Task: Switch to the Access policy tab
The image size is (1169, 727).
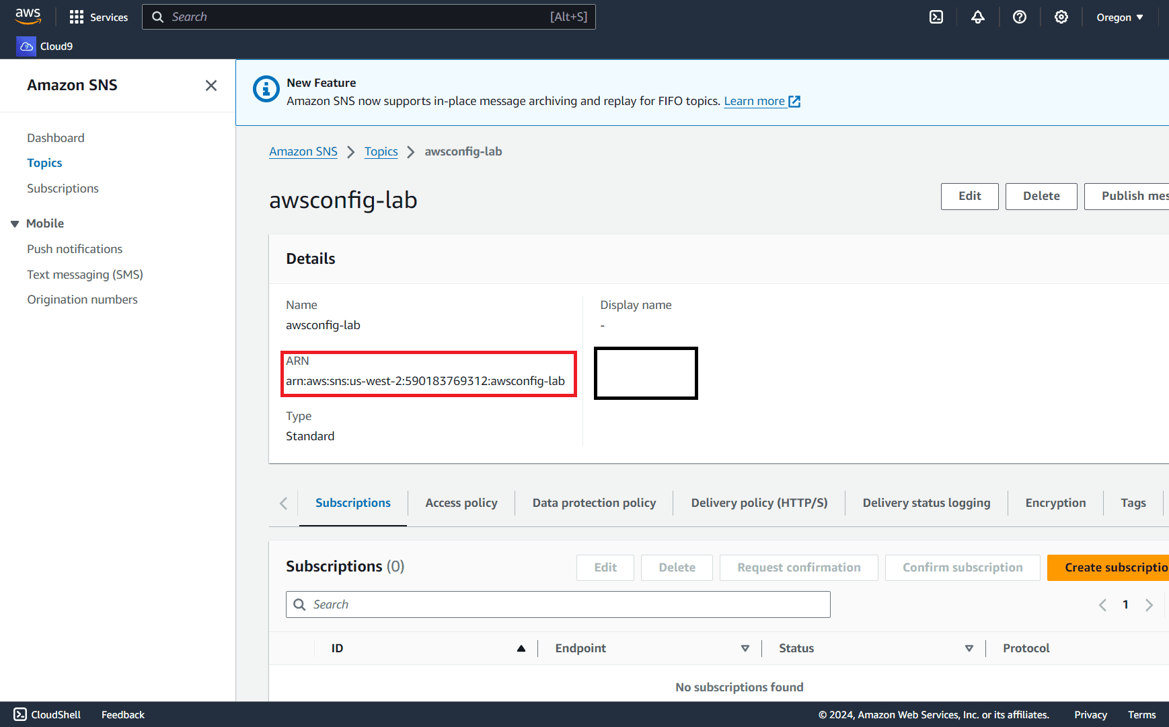Action: (461, 503)
